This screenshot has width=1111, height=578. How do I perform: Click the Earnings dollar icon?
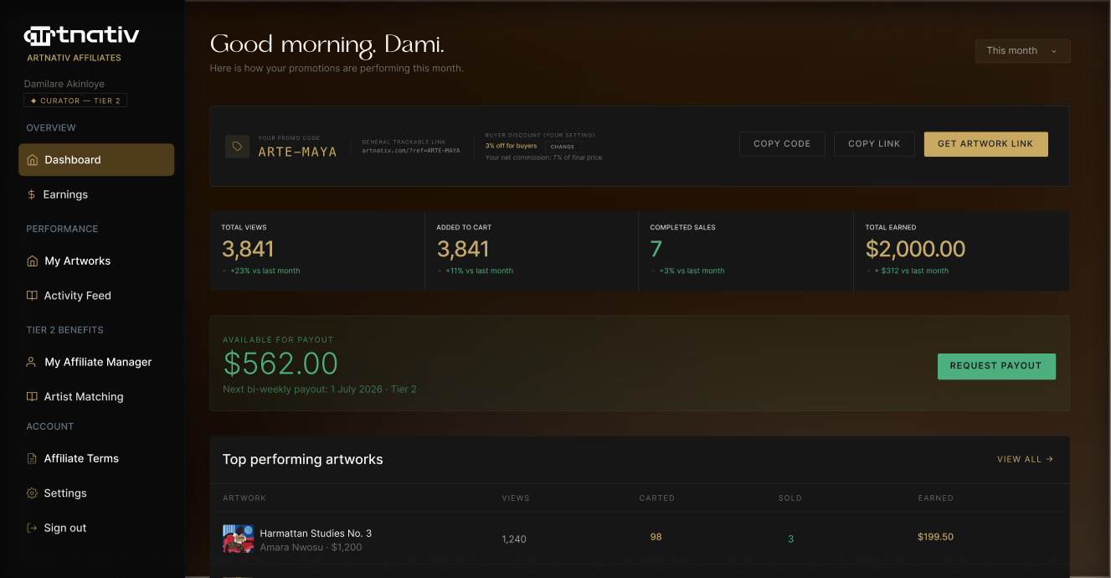point(32,194)
